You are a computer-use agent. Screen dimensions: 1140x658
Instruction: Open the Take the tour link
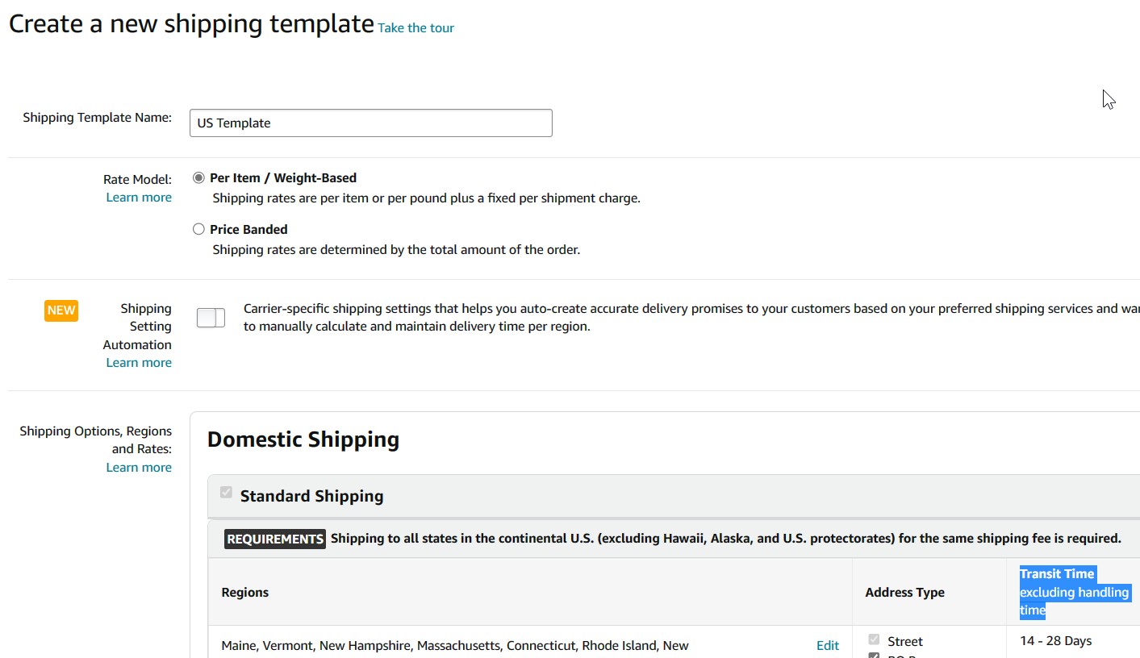tap(415, 28)
